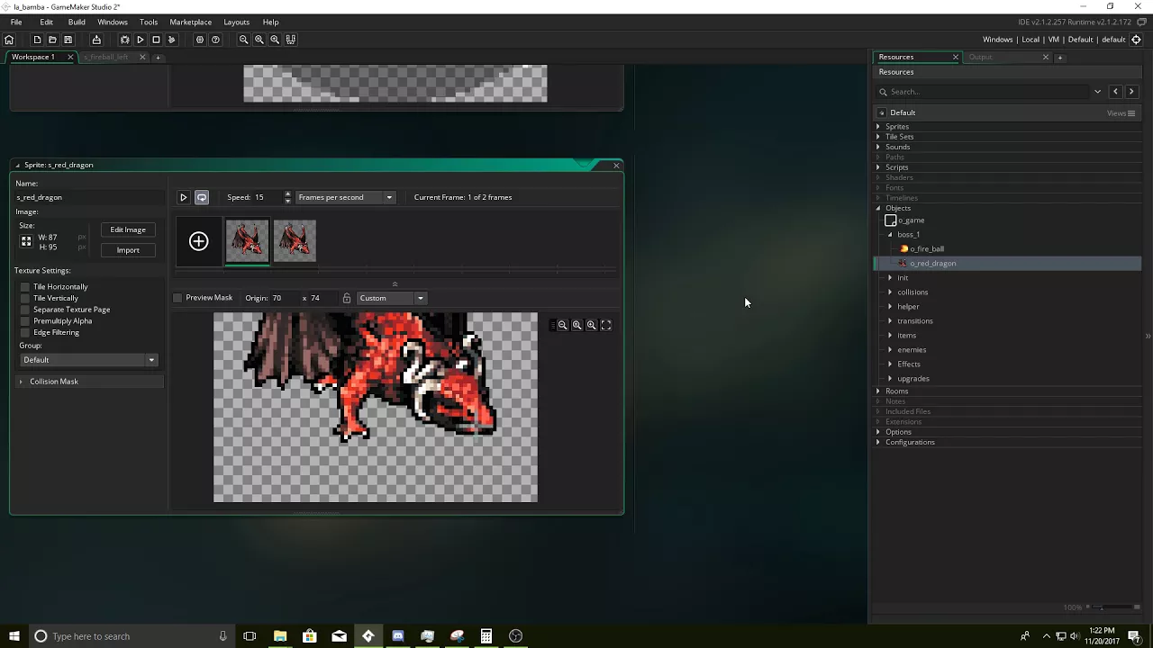Toggle Edge Filtering checkbox
The height and width of the screenshot is (648, 1153).
(25, 332)
